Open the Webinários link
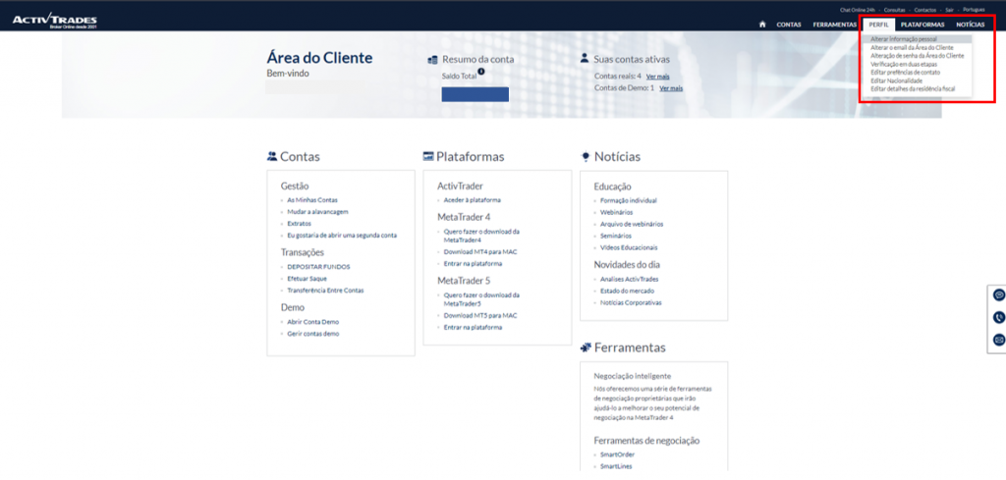Screen dimensions: 1006x480 tap(616, 212)
